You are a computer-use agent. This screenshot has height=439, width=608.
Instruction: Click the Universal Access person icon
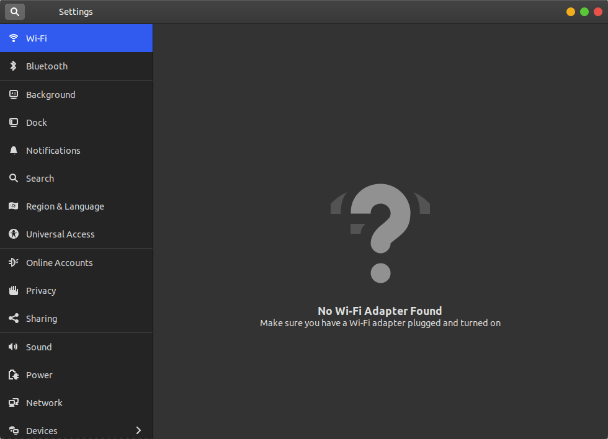[x=14, y=234]
